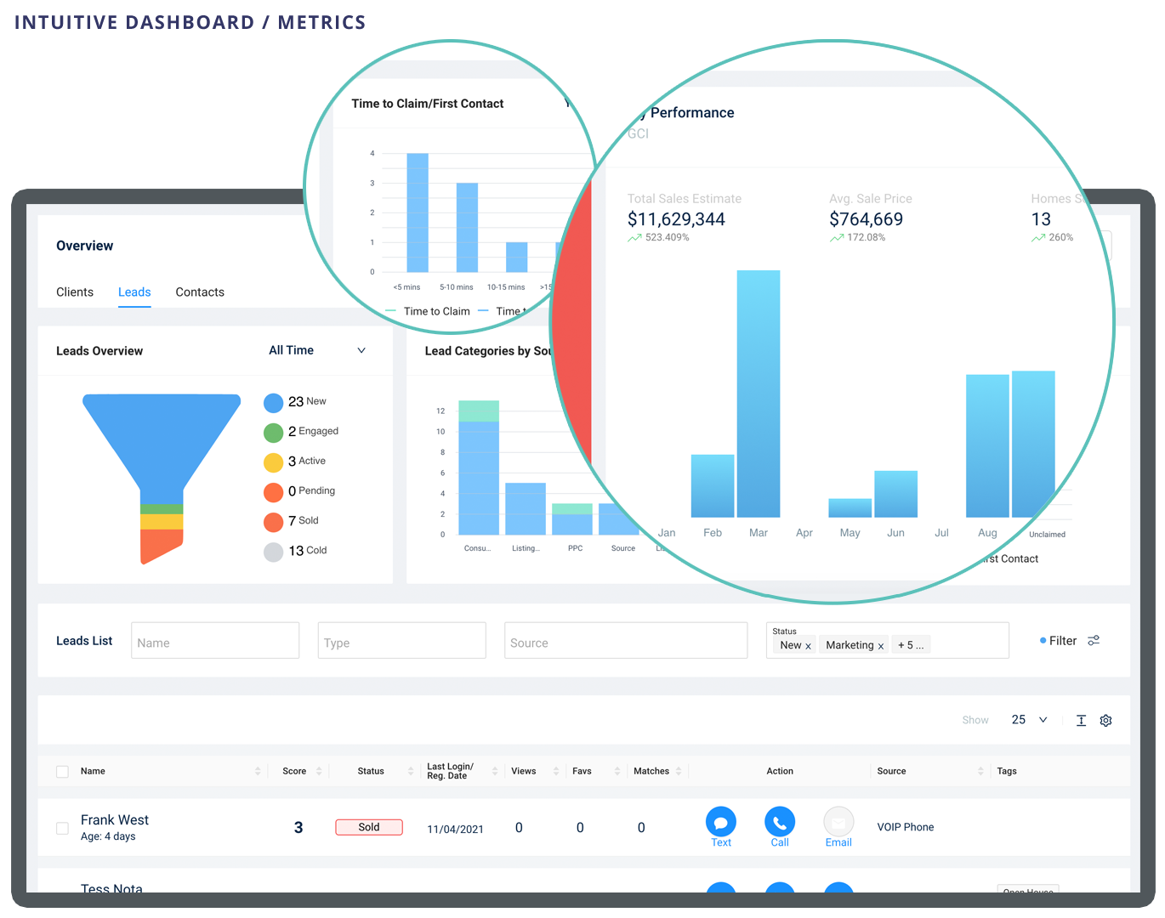Click the leads funnel chart
Image resolution: width=1165 pixels, height=918 pixels.
click(162, 479)
